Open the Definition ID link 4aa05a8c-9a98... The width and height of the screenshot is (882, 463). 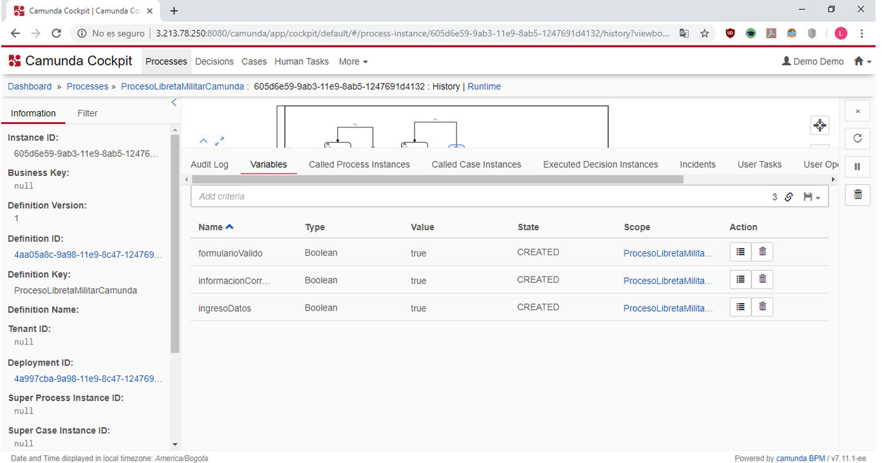tap(88, 255)
